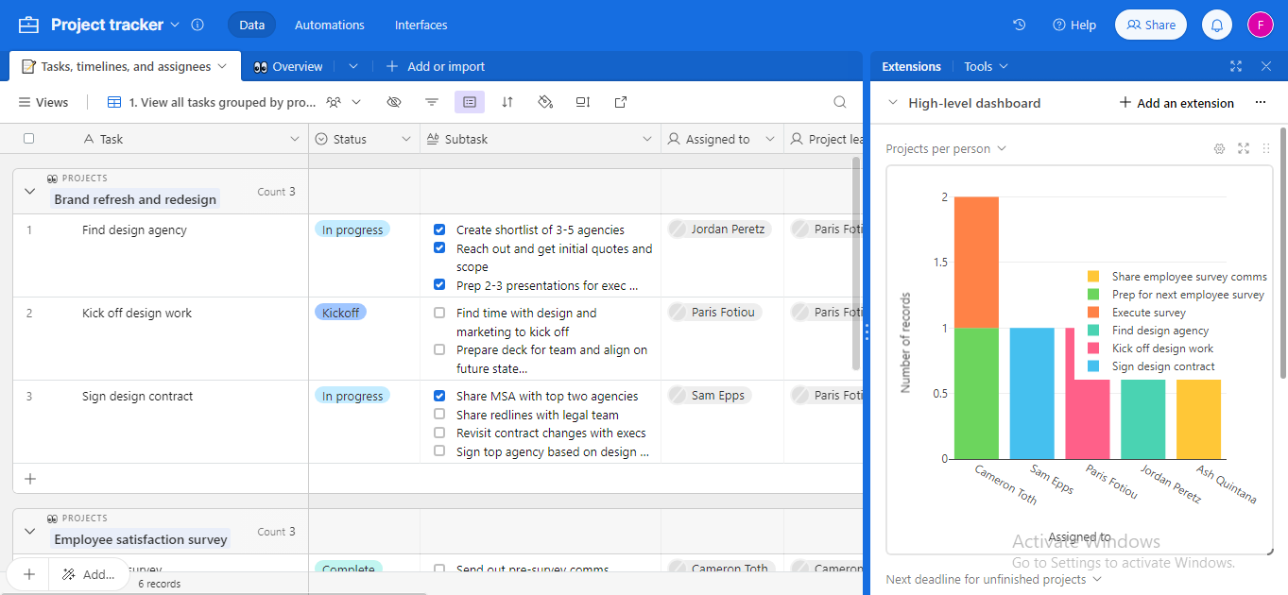This screenshot has height=595, width=1288.
Task: Collapse the 'Brand refresh and redesign' group
Action: [29, 190]
